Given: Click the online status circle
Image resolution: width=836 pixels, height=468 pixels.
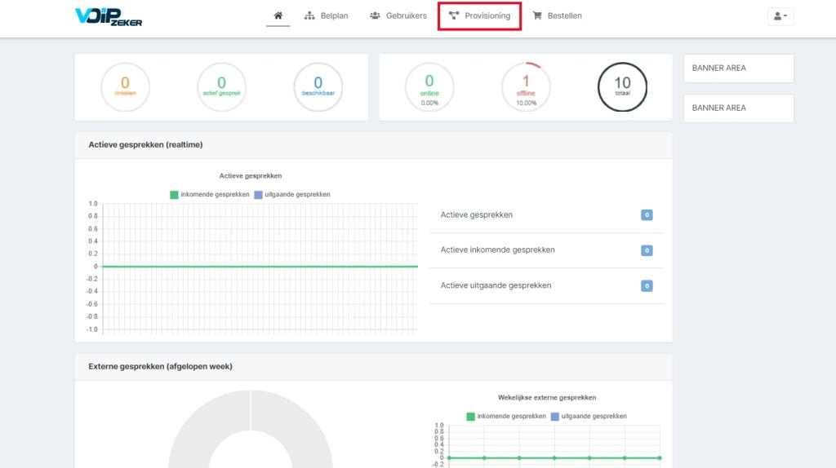Looking at the screenshot, I should pos(429,86).
